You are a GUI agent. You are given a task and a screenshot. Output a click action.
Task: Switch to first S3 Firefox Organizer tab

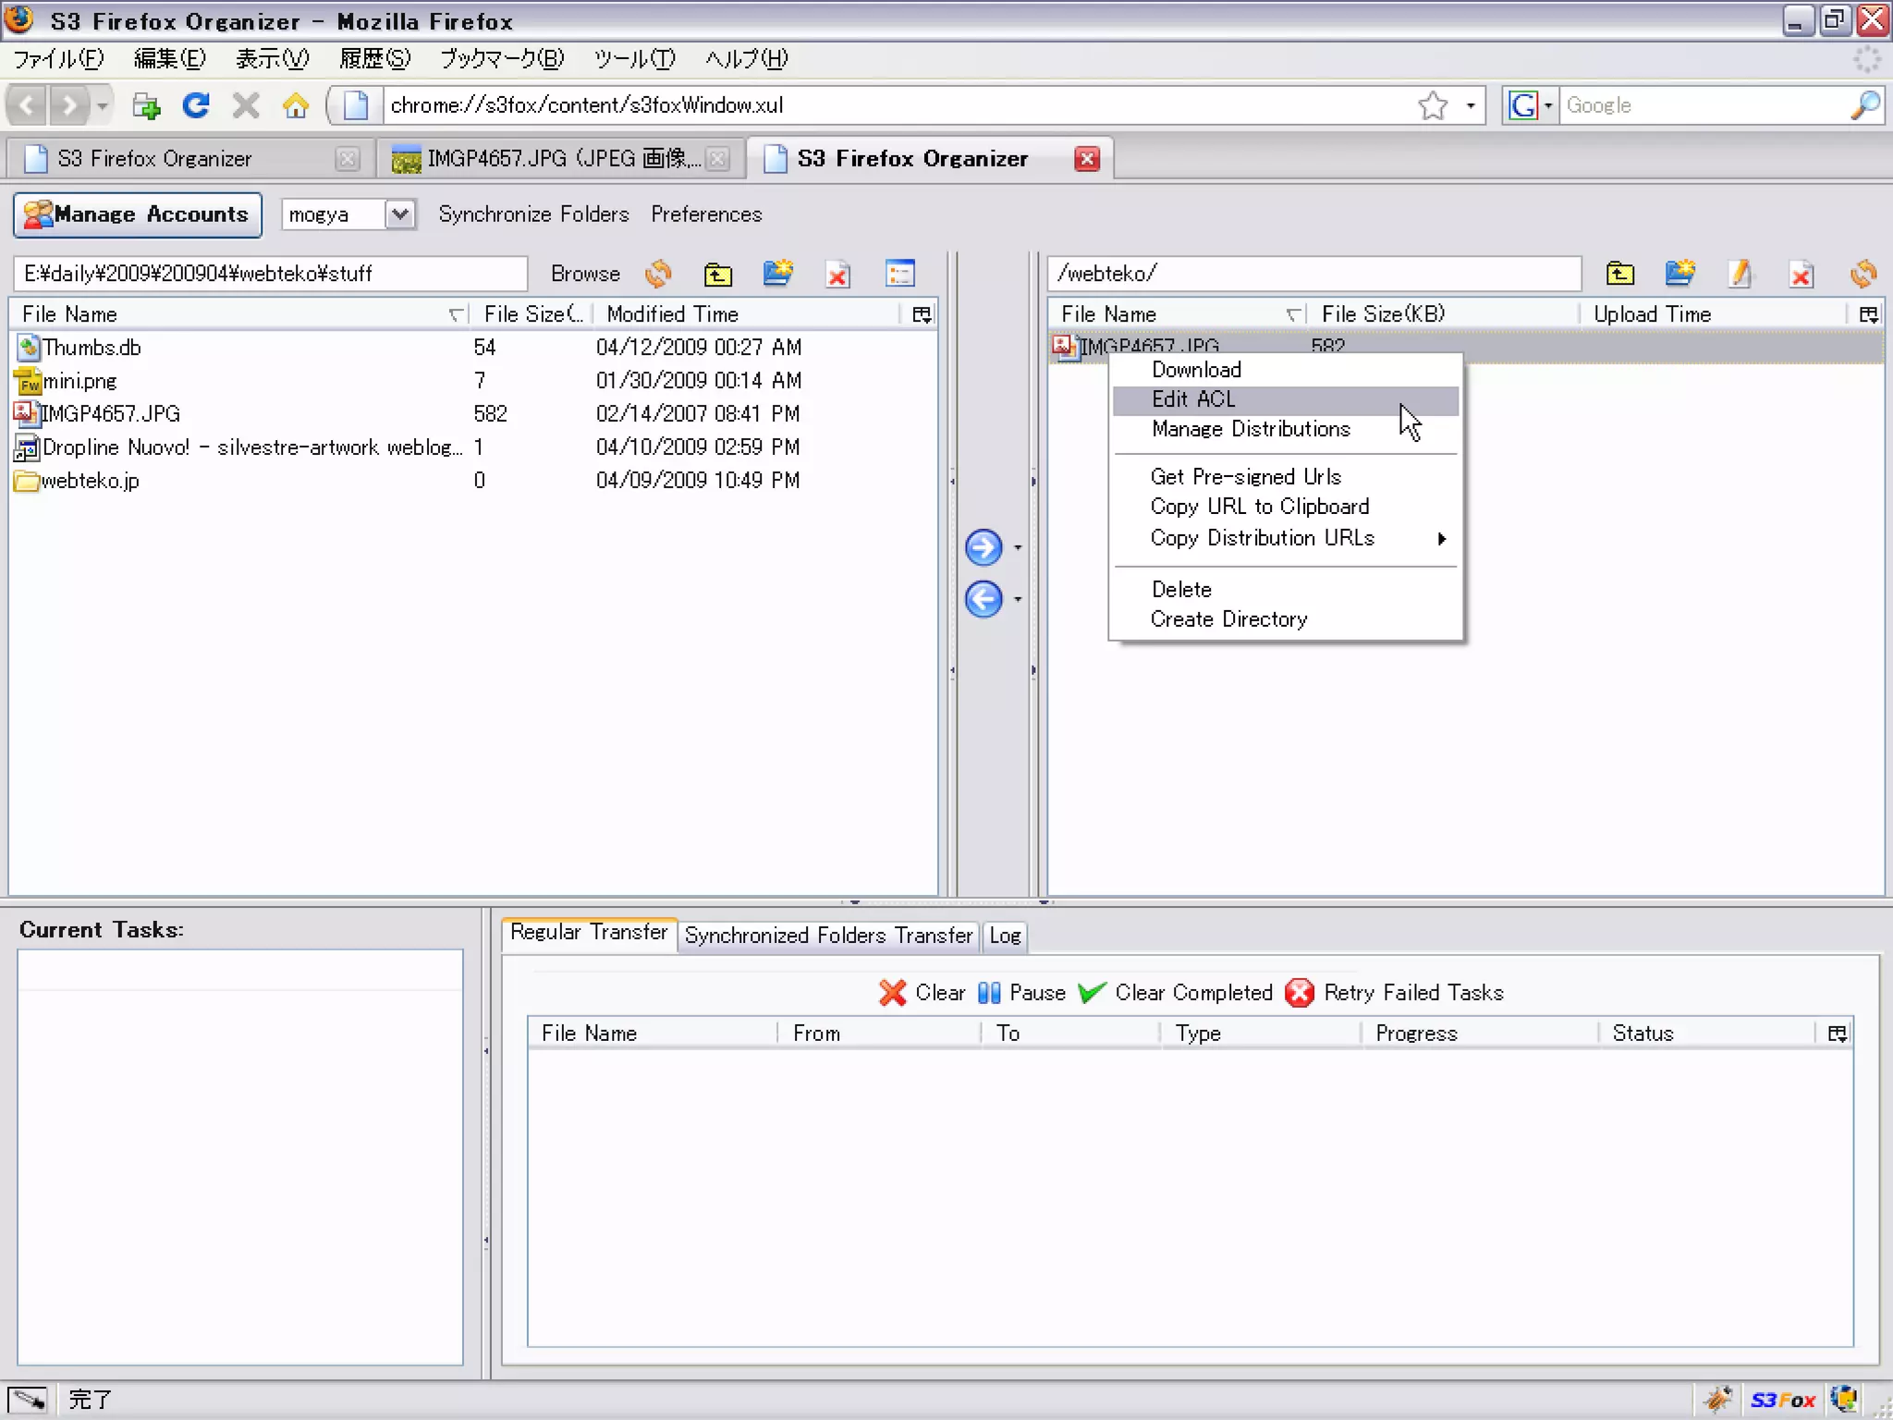(x=189, y=159)
